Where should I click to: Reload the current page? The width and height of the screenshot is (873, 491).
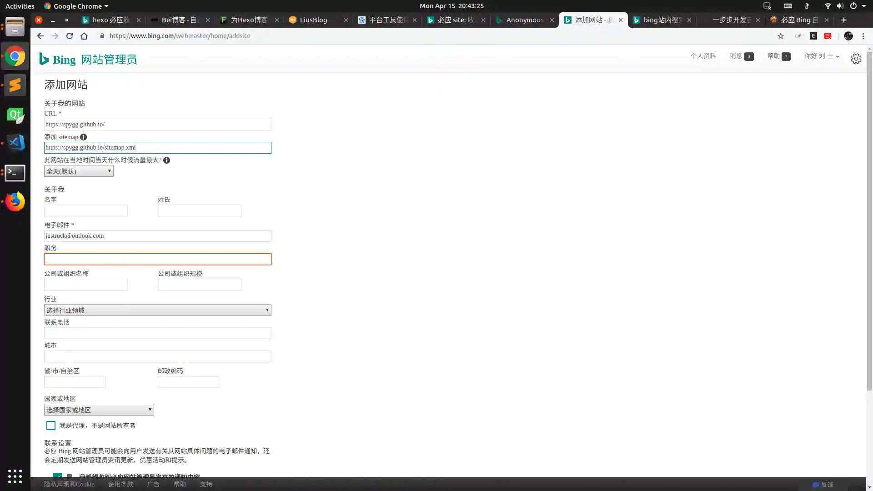70,36
